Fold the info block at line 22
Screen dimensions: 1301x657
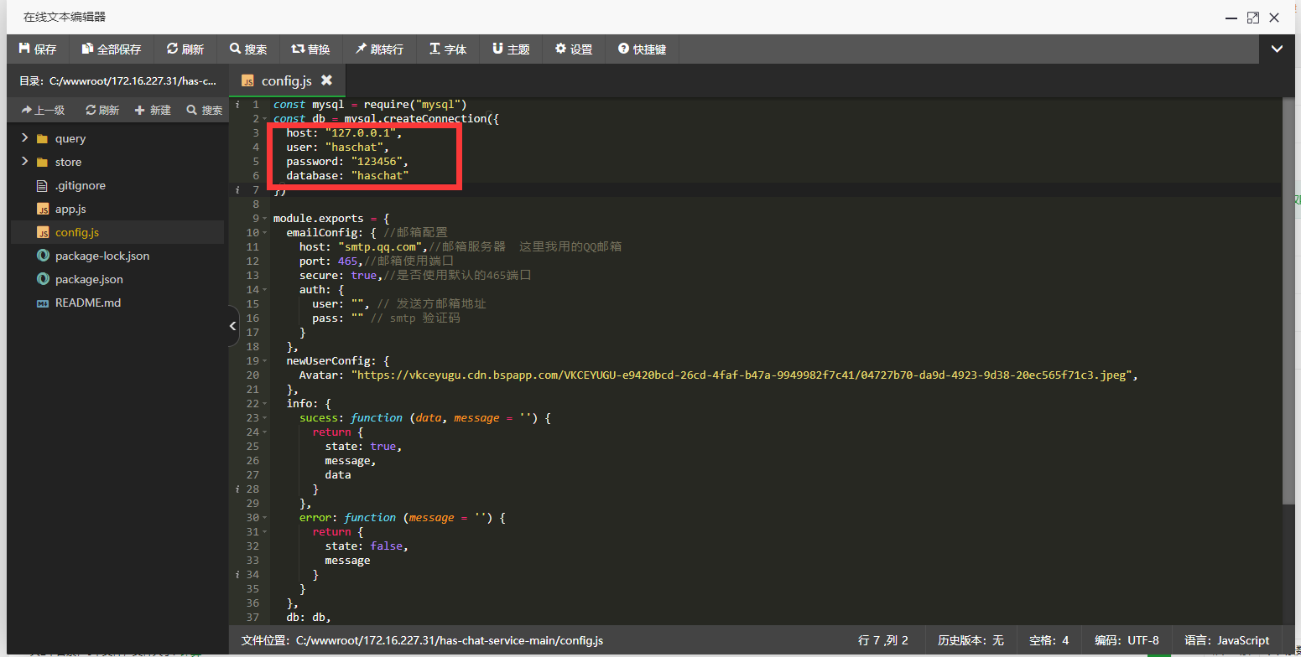pos(264,404)
